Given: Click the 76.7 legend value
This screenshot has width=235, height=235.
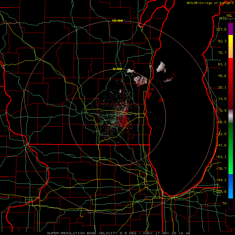Looking at the screenshot, I should coord(222,52).
